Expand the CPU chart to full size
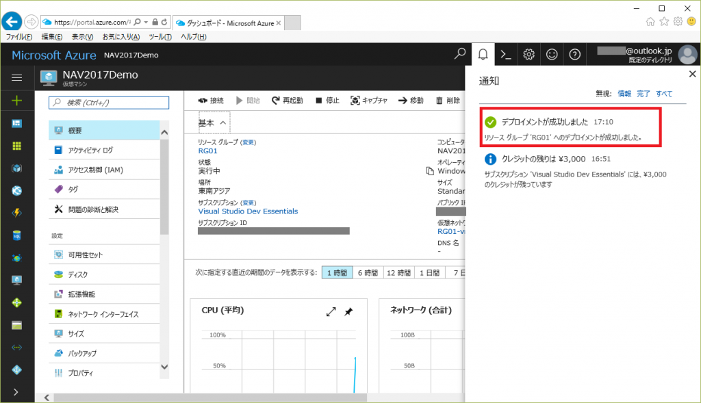 [331, 312]
